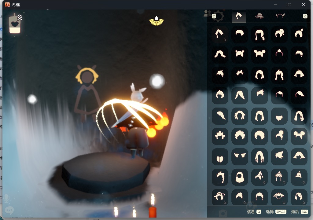Switch to the hat tab
Screen dimensions: 313x220
click(x=259, y=16)
